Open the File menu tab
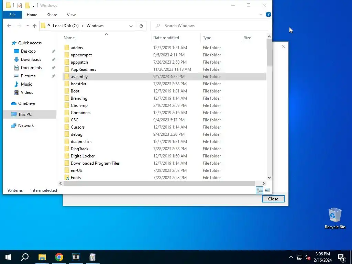Image resolution: width=352 pixels, height=264 pixels. click(x=12, y=15)
